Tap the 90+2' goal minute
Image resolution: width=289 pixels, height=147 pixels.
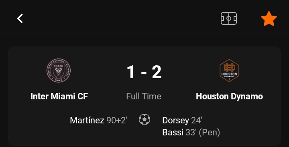coord(117,121)
